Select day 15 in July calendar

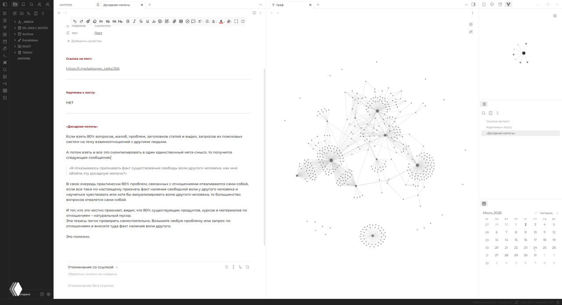516,240
